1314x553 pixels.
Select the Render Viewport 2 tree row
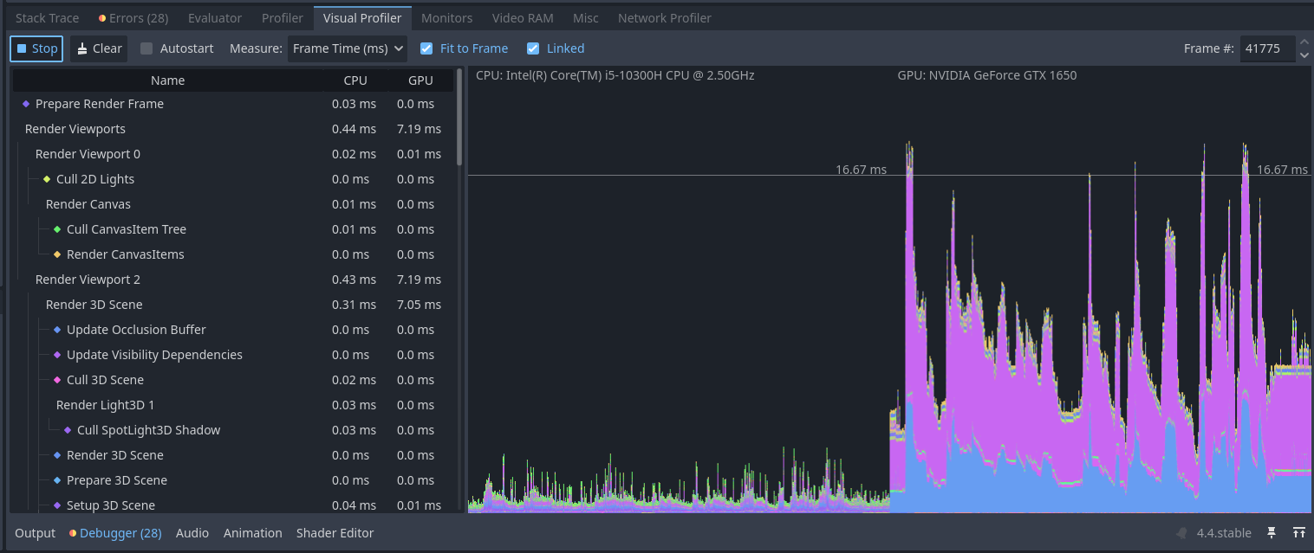(x=88, y=280)
